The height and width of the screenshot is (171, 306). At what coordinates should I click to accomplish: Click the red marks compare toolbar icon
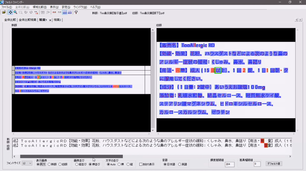point(54,13)
